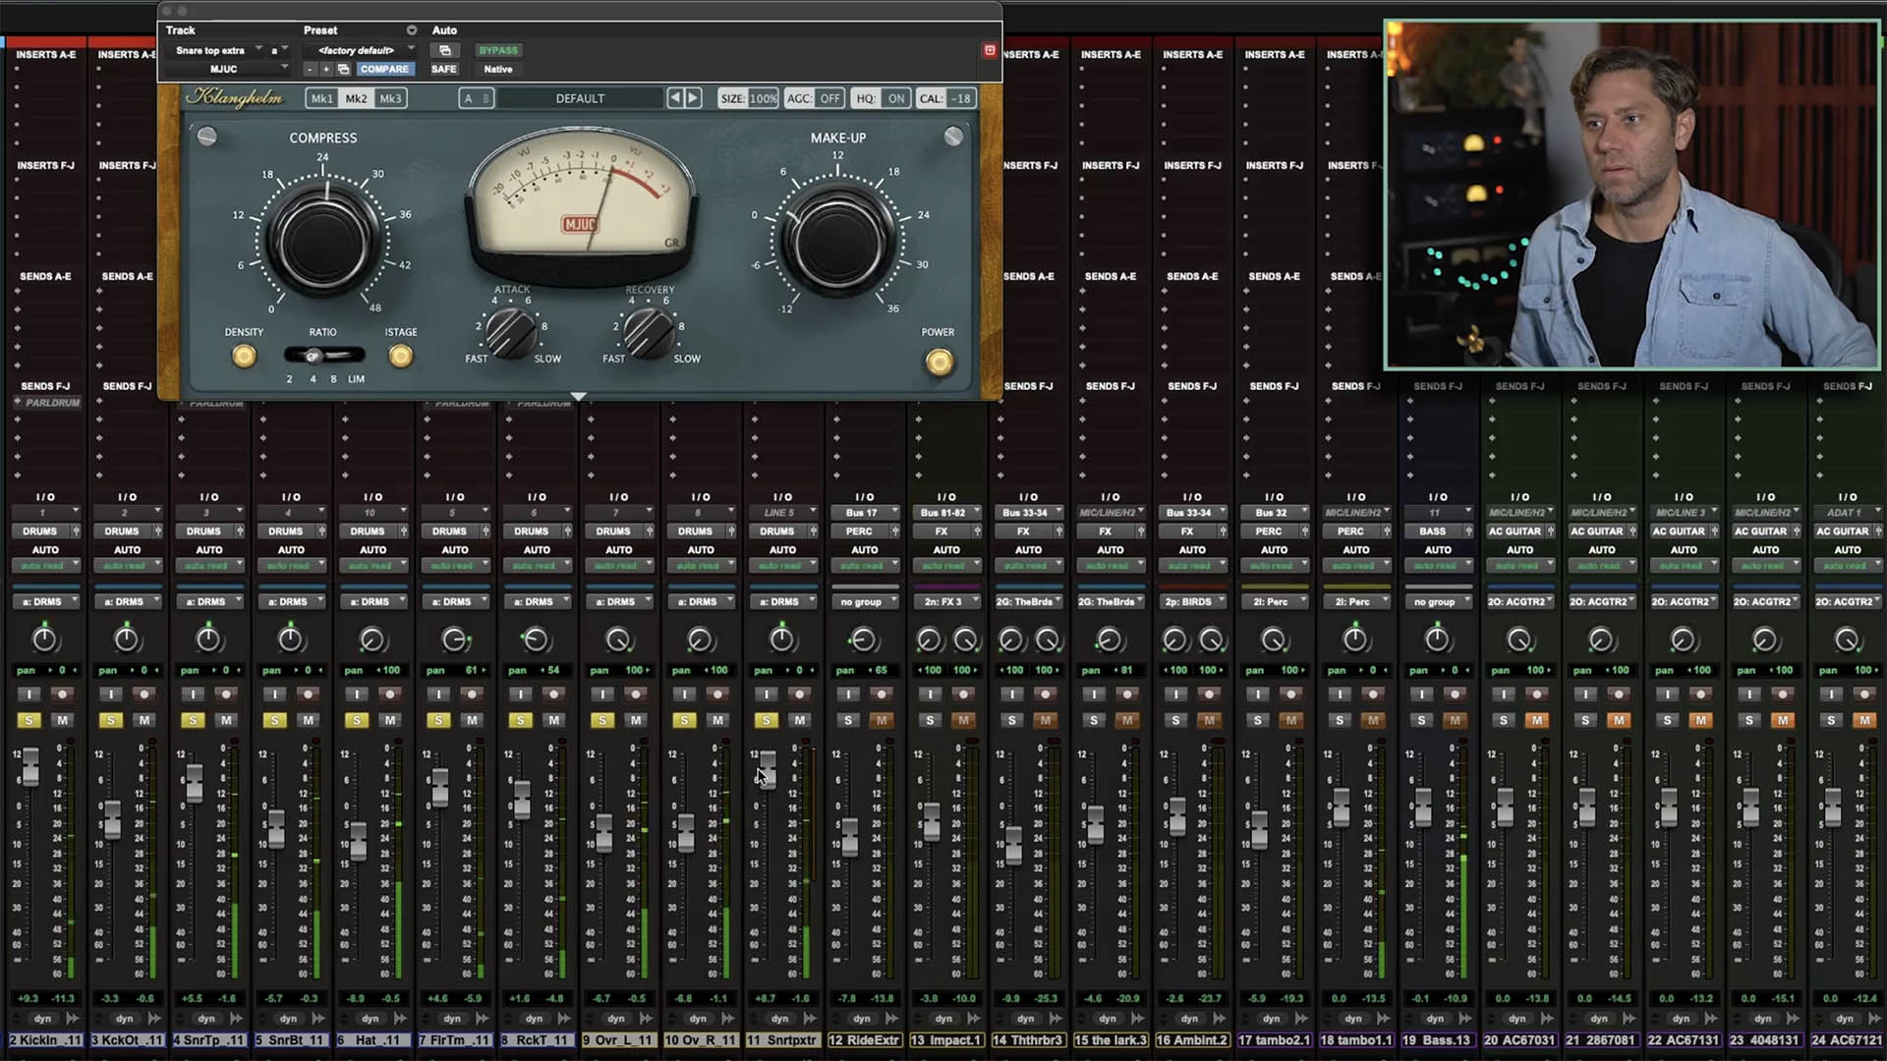The width and height of the screenshot is (1887, 1061).
Task: Mute the 2 KickIn track
Action: click(63, 720)
